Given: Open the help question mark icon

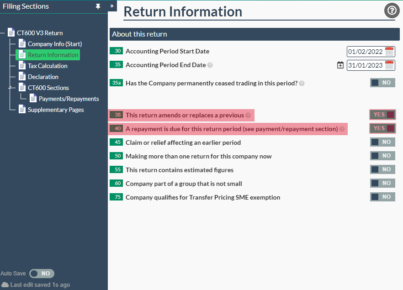Looking at the screenshot, I should (x=392, y=11).
